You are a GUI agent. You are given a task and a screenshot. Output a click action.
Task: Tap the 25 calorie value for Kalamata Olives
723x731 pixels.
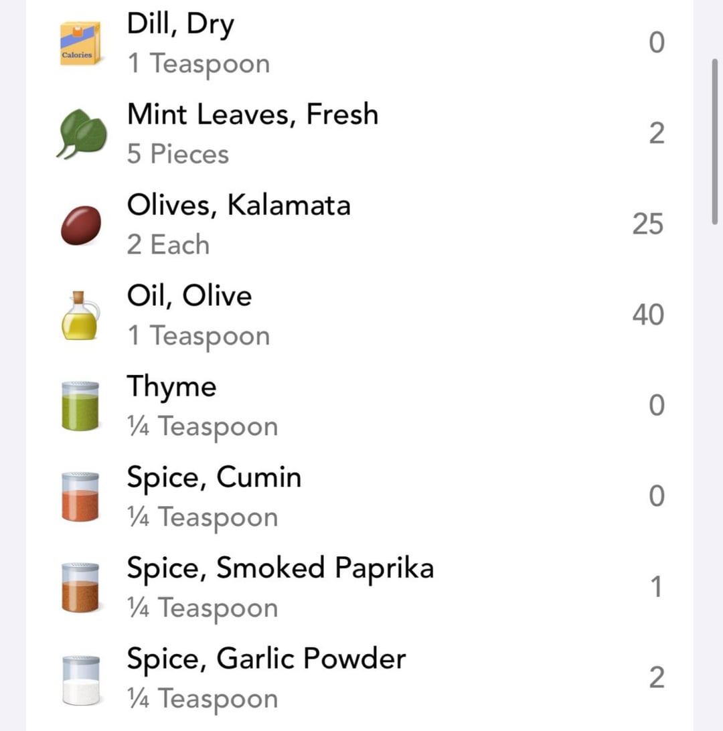coord(648,224)
